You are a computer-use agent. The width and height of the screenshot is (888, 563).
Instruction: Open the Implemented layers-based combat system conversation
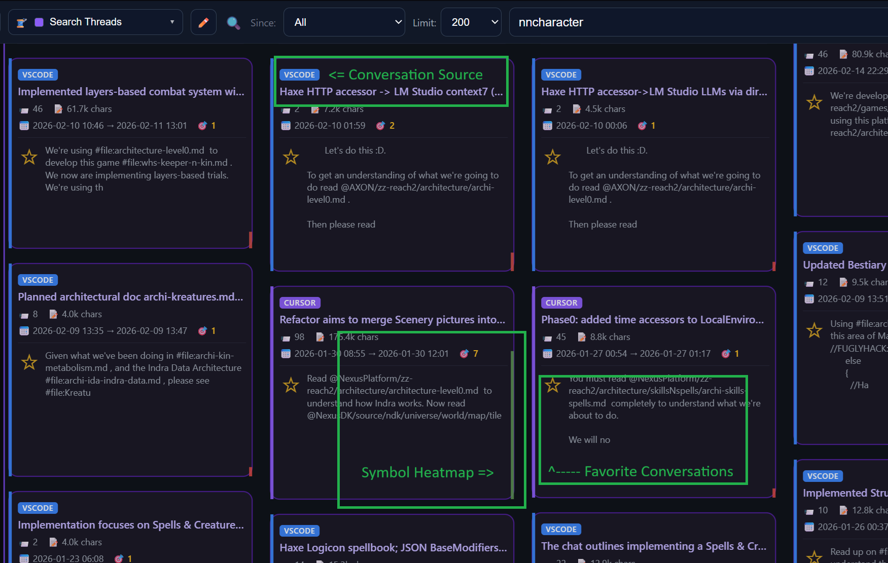click(x=131, y=92)
